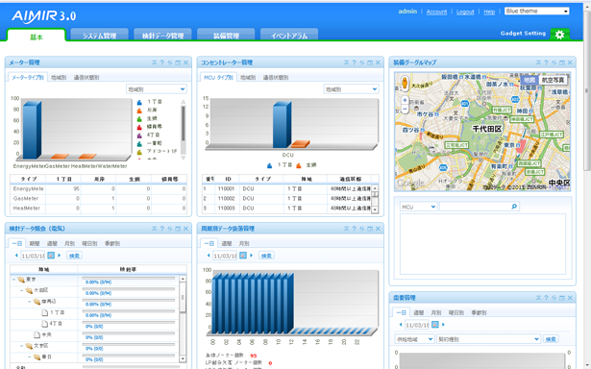Open the MCU dropdown under the map
591x369 pixels.
click(418, 207)
